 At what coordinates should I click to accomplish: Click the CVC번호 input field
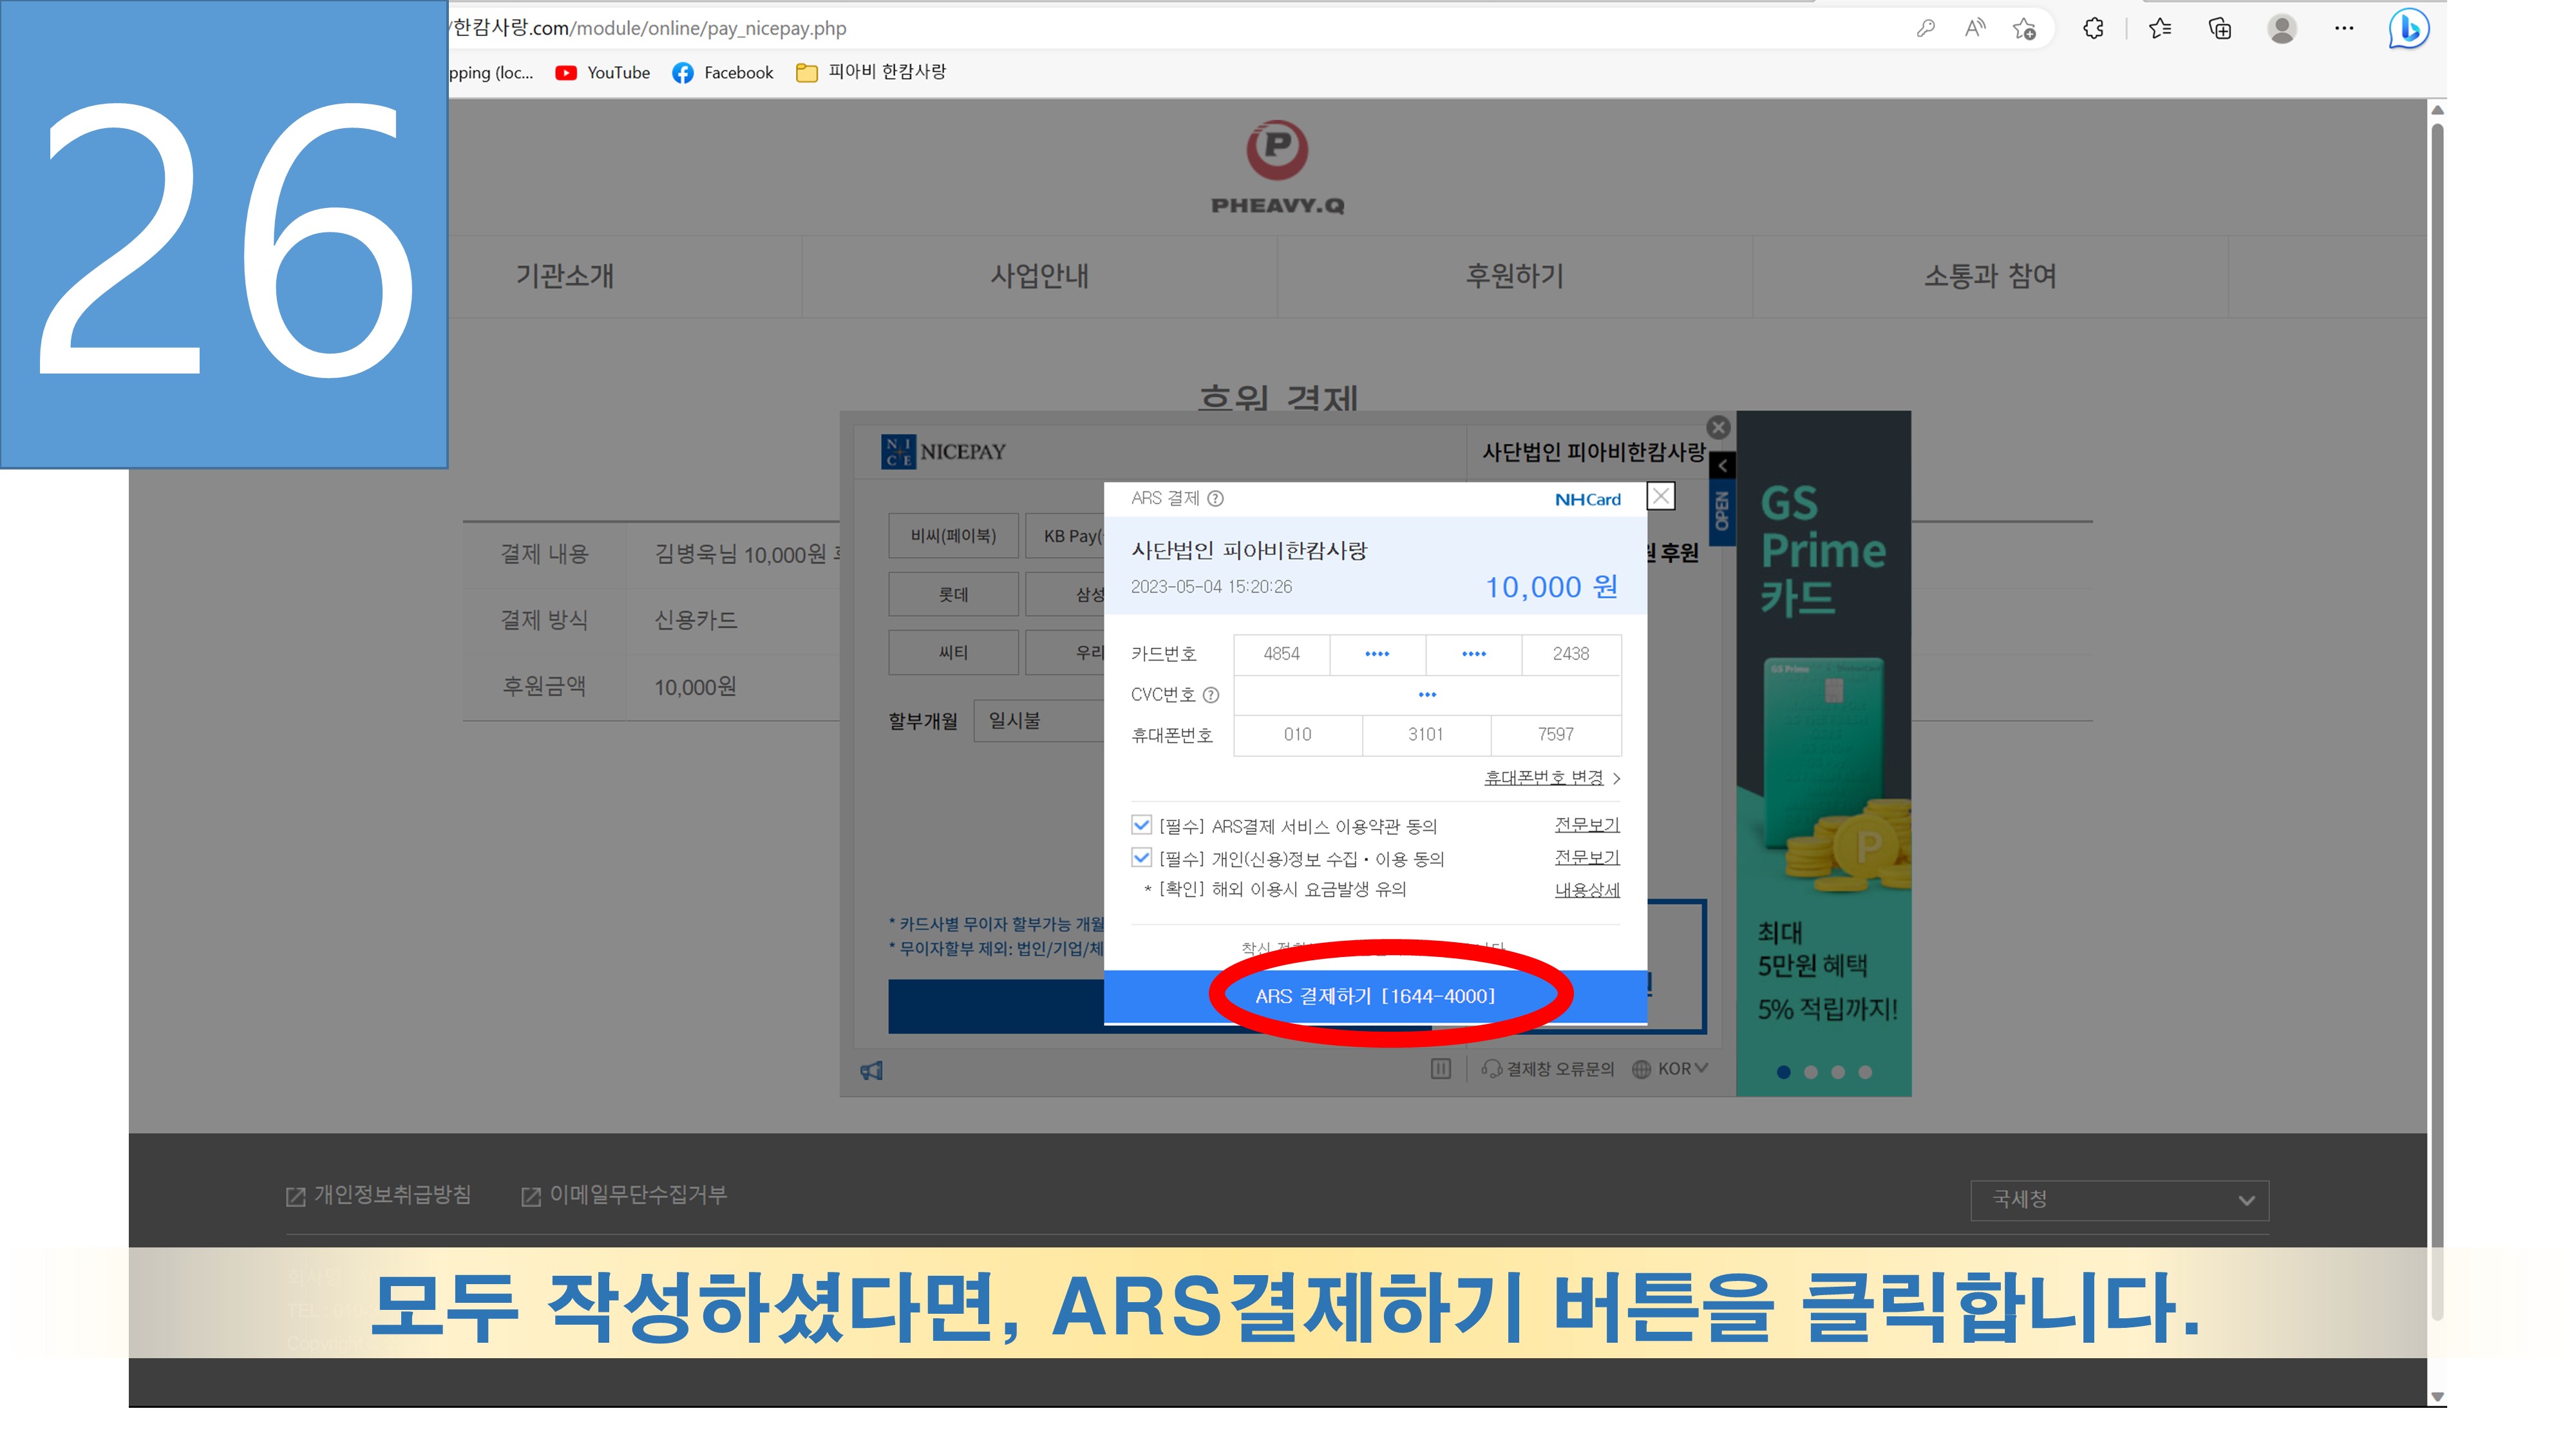pyautogui.click(x=1427, y=695)
